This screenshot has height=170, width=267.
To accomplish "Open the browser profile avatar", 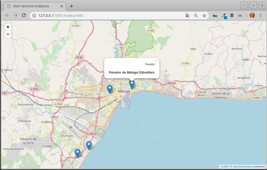I will click(x=252, y=15).
